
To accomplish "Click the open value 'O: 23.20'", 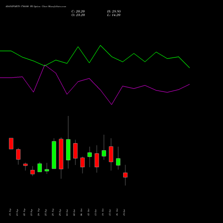I will pyautogui.click(x=78, y=15).
